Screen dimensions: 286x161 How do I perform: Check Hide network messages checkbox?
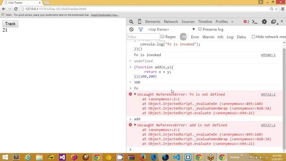click(253, 37)
